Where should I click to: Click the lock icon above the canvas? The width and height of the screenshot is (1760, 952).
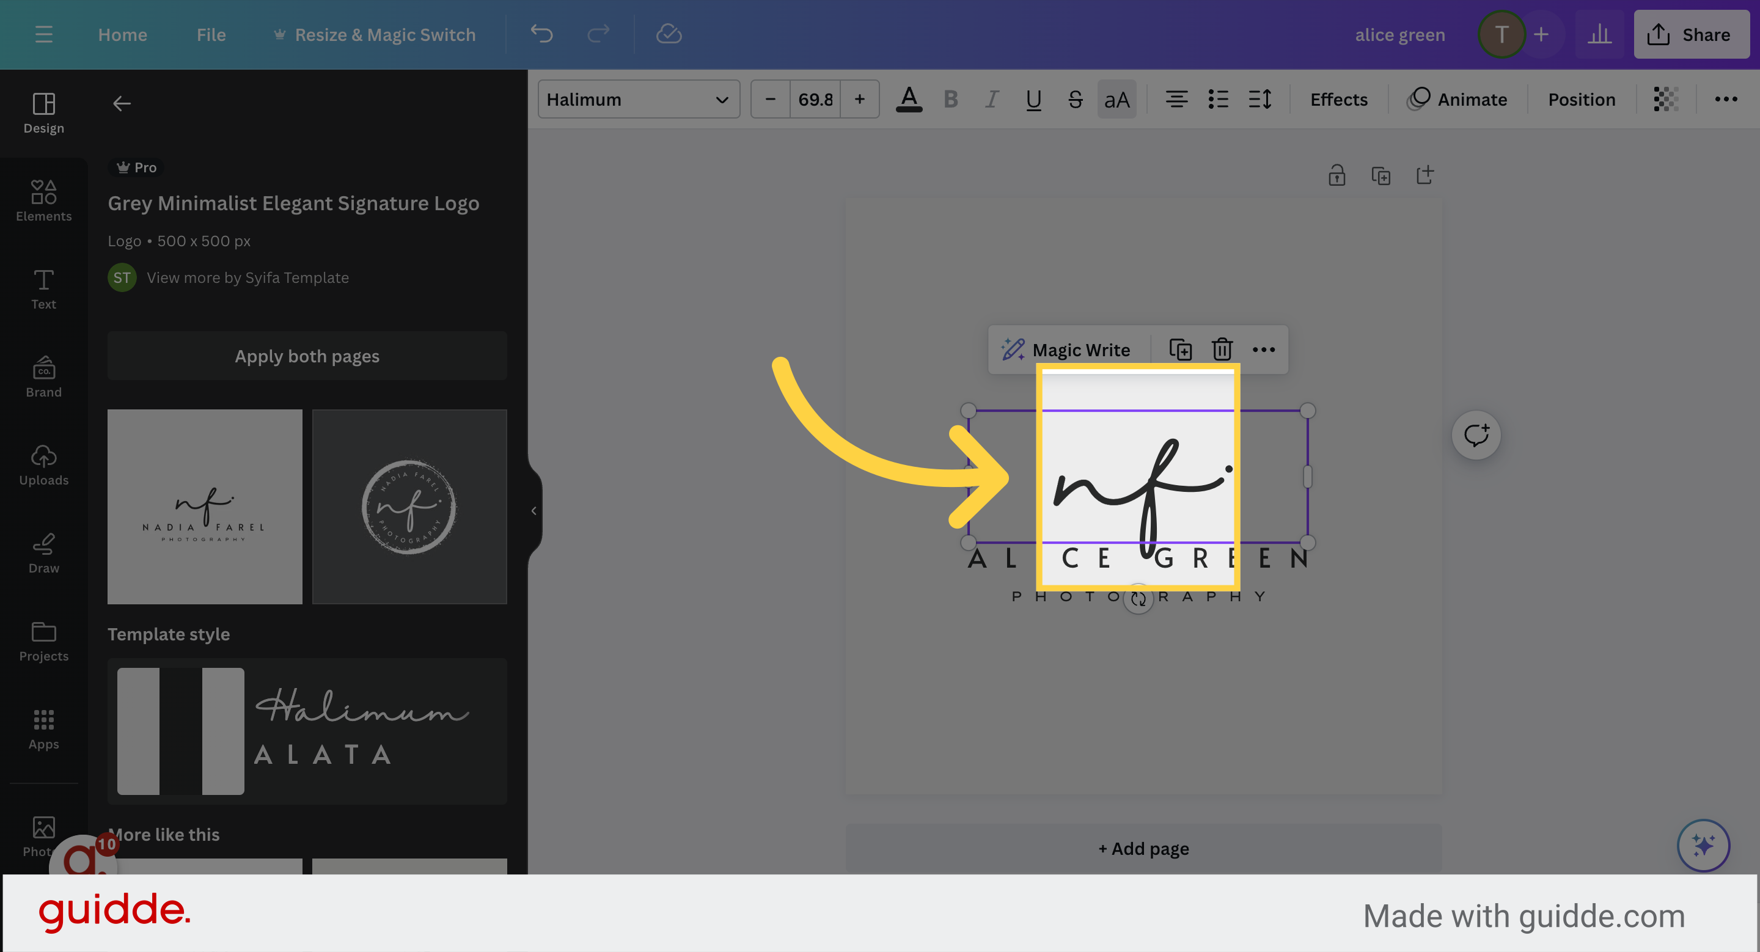[1337, 175]
